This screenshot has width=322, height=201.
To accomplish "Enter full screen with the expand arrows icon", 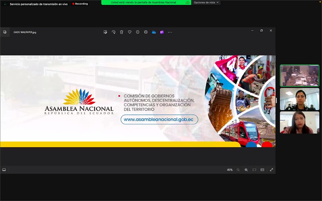I will tap(271, 170).
